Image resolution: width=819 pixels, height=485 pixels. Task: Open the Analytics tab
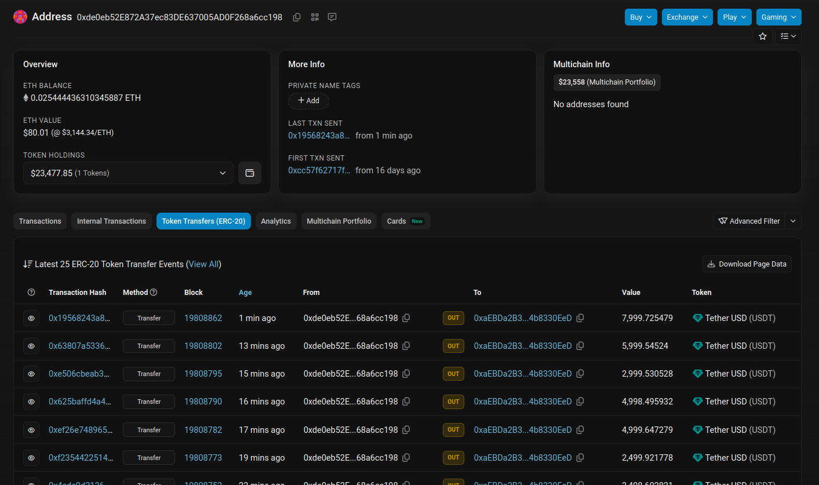click(276, 221)
